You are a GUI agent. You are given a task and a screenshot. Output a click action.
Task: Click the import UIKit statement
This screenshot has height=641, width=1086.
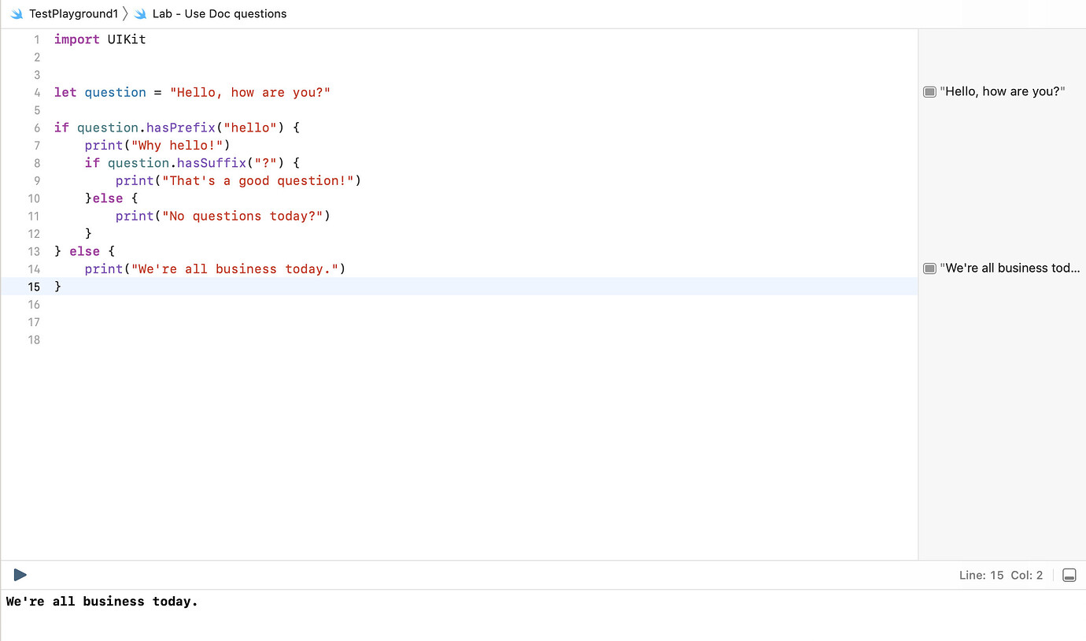pos(99,39)
